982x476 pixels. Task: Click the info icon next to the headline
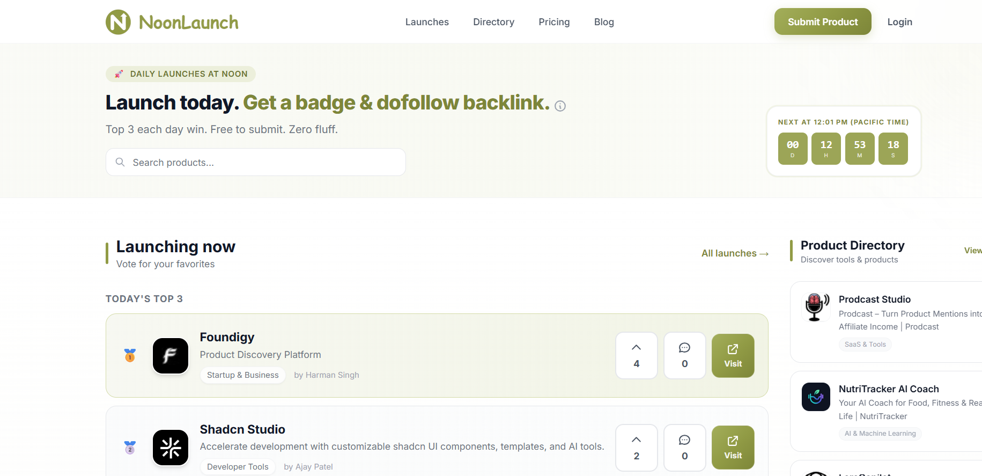click(560, 106)
